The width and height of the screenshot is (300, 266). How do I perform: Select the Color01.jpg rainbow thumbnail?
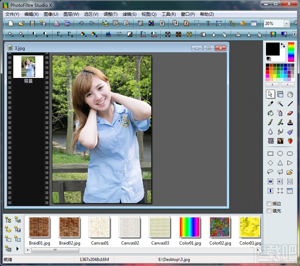[190, 227]
